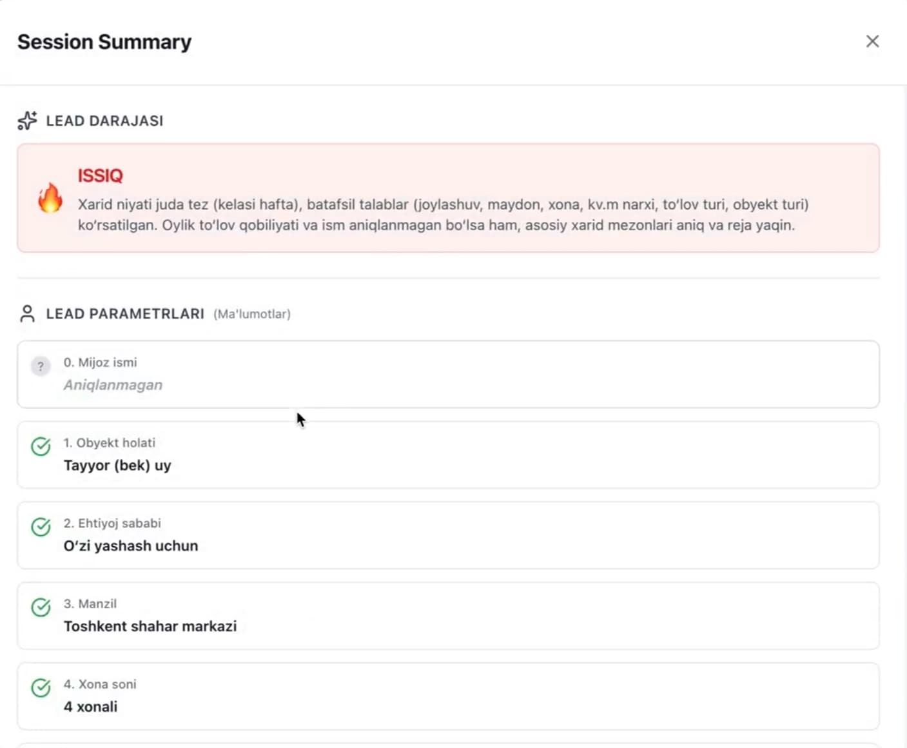
Task: Click the green checkmark beside Manzil
Action: coord(41,607)
